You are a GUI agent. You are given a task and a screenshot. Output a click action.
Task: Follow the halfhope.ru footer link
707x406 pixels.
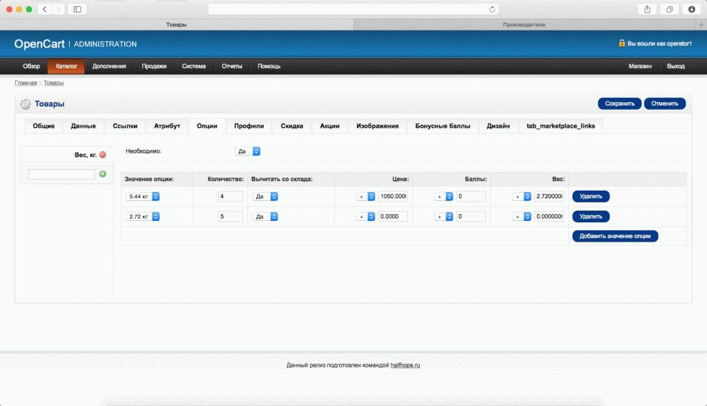(x=405, y=365)
